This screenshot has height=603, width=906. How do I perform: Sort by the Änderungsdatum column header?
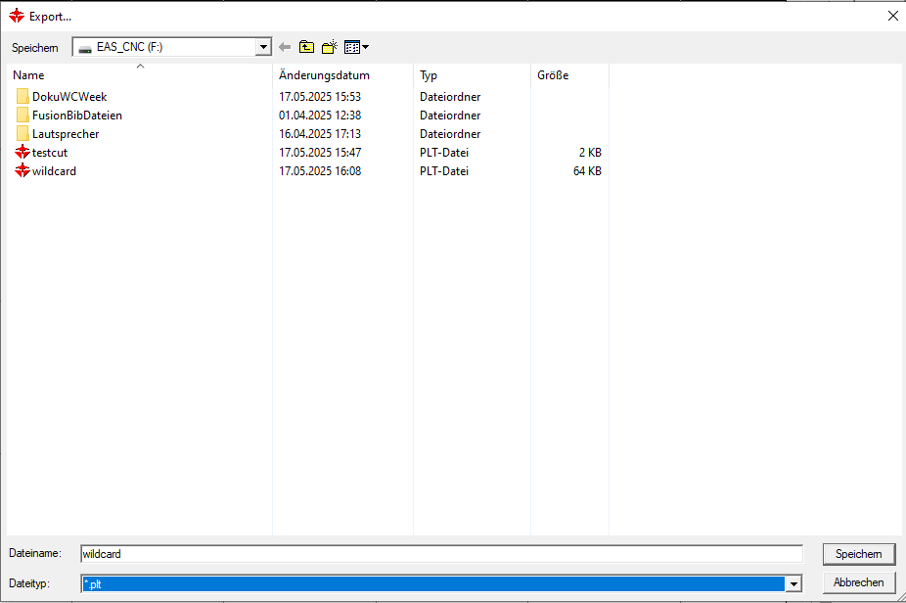tap(342, 75)
